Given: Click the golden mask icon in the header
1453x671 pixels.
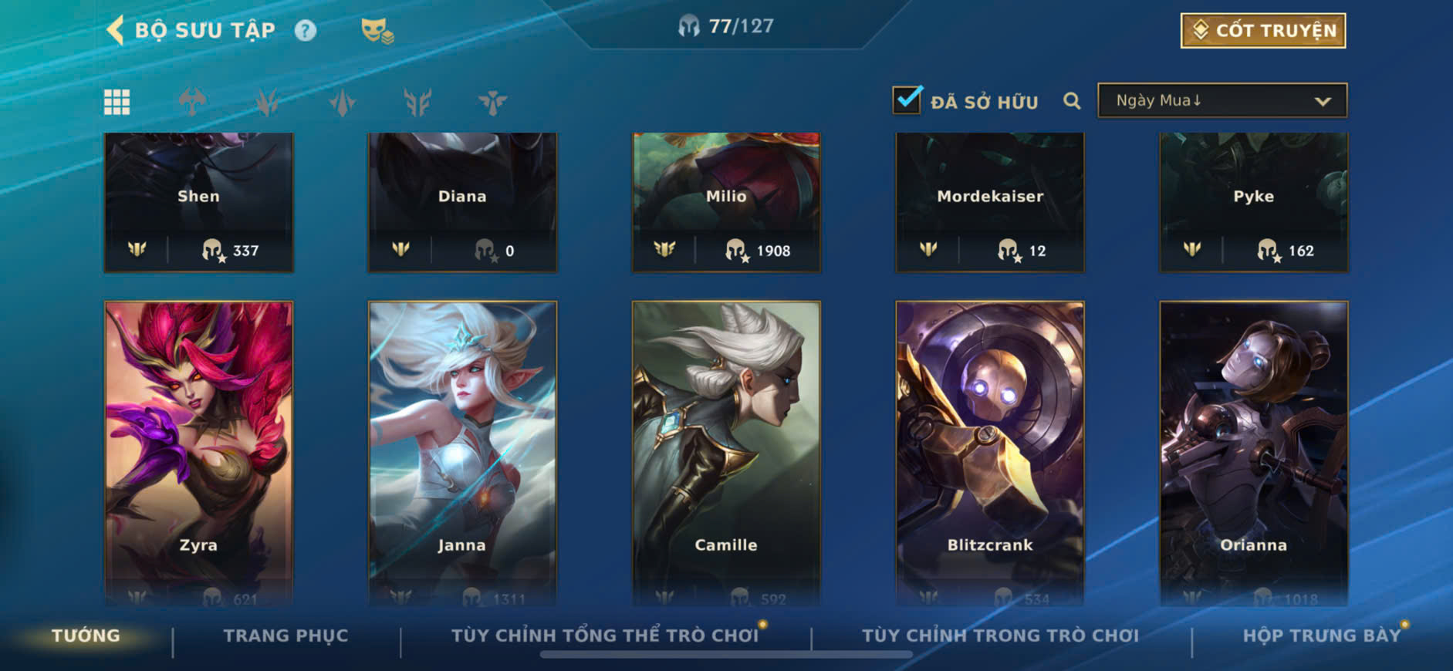Looking at the screenshot, I should coord(377,31).
